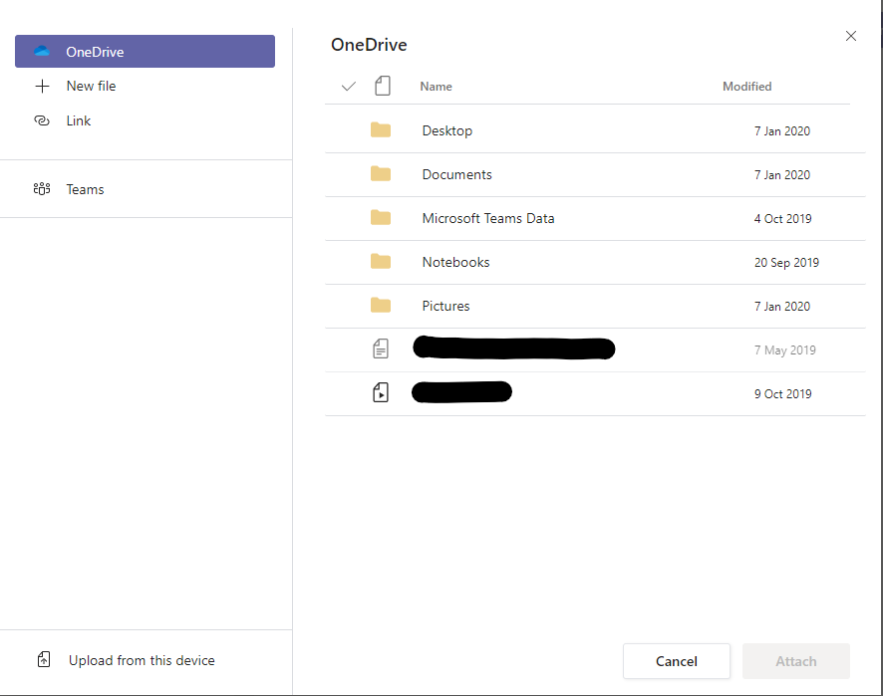Select the OneDrive cloud icon in sidebar
This screenshot has width=883, height=696.
point(42,51)
